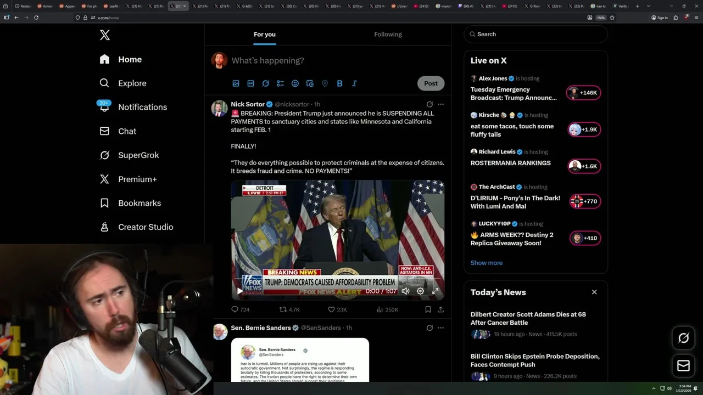
Task: Open the floating Grok button
Action: point(683,338)
